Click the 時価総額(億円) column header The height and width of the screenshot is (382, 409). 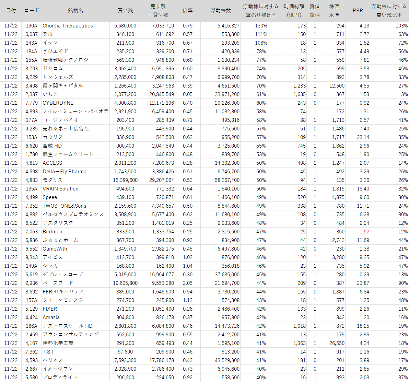(294, 11)
